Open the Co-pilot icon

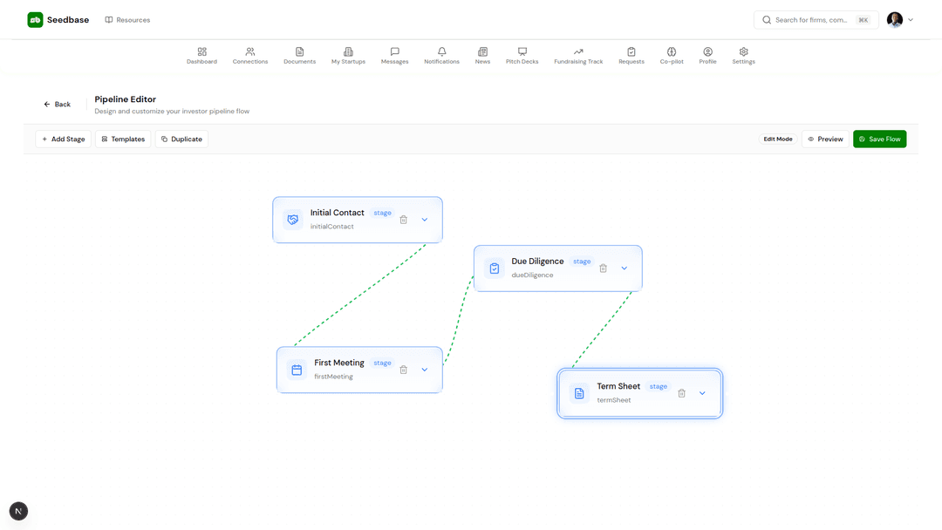point(672,52)
